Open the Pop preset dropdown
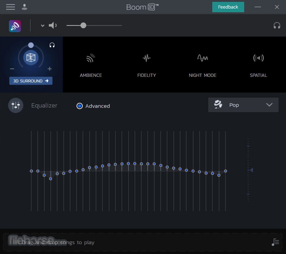 click(x=243, y=105)
